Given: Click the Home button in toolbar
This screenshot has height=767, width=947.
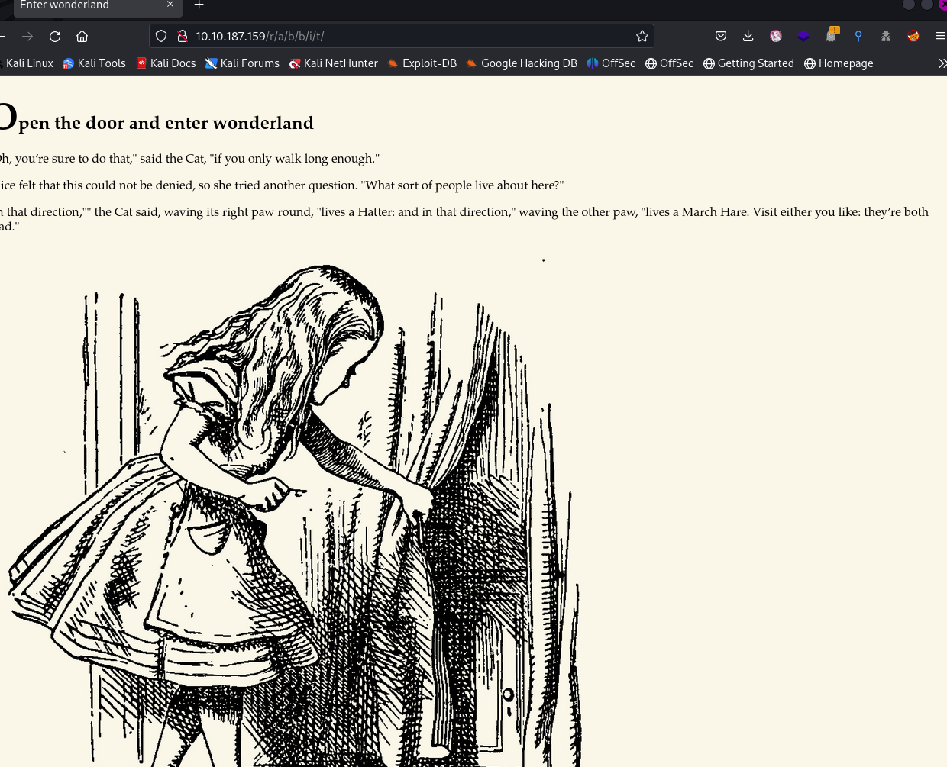Looking at the screenshot, I should [x=82, y=36].
